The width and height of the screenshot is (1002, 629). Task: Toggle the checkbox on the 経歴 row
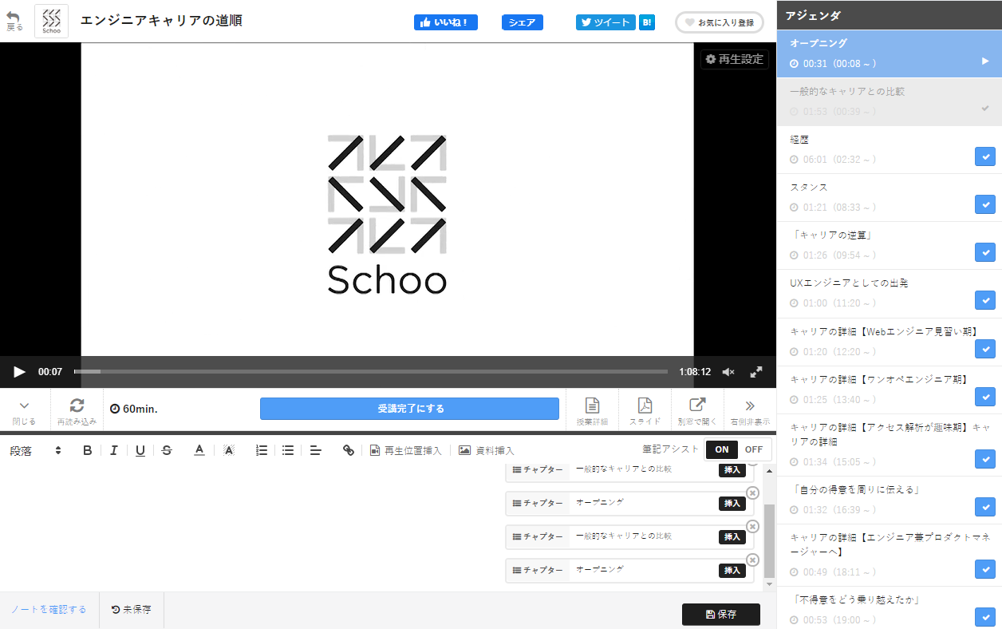tap(985, 156)
